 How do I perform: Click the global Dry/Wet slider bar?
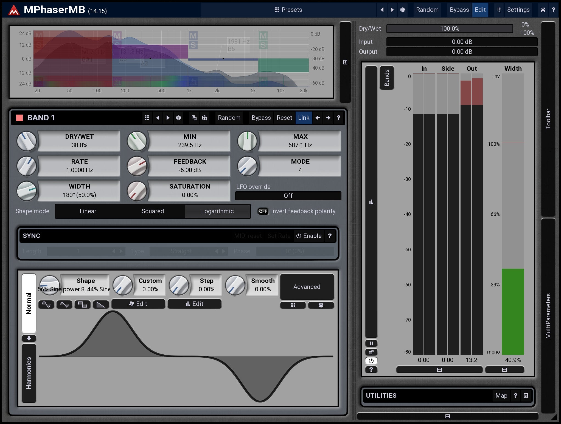pyautogui.click(x=449, y=29)
